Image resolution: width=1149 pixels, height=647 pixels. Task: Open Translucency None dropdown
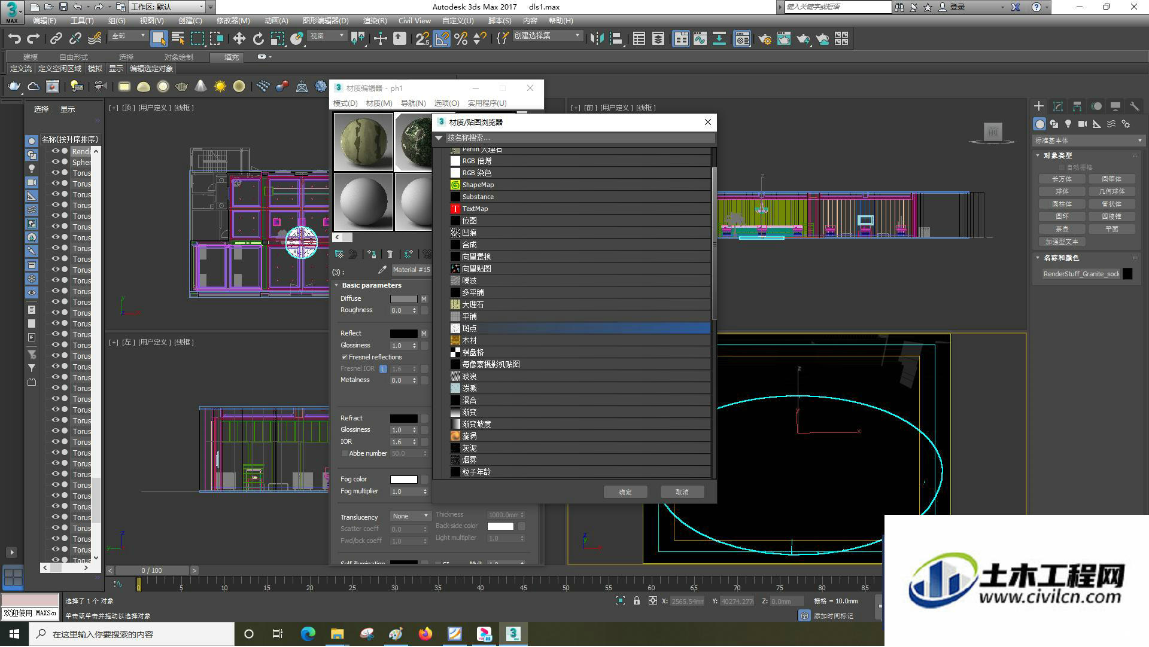point(411,516)
